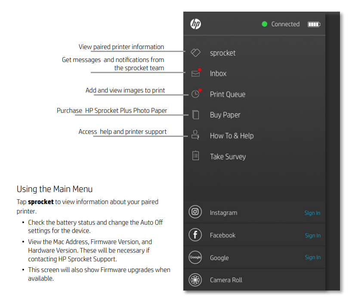Click the 'View the Mac Address' bullet text
Viewport: 349px width, 297px height.
[x=90, y=251]
